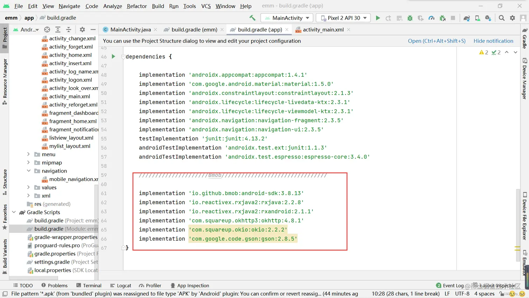This screenshot has height=298, width=529.
Task: Click the Apply Changes and Restart icon
Action: point(388,18)
